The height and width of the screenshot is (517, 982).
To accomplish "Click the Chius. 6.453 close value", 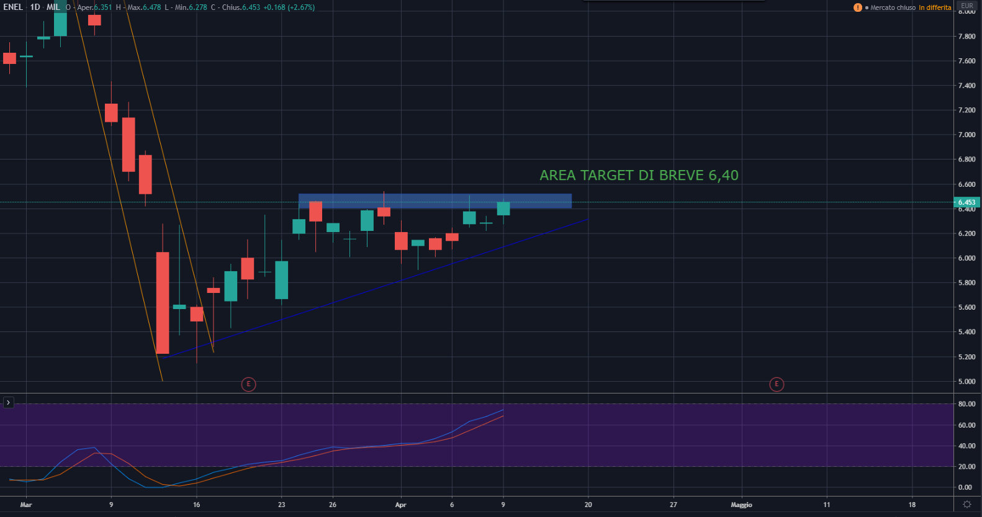I will (241, 7).
